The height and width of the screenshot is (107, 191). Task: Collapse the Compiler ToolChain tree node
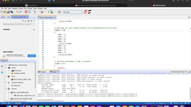[6, 83]
